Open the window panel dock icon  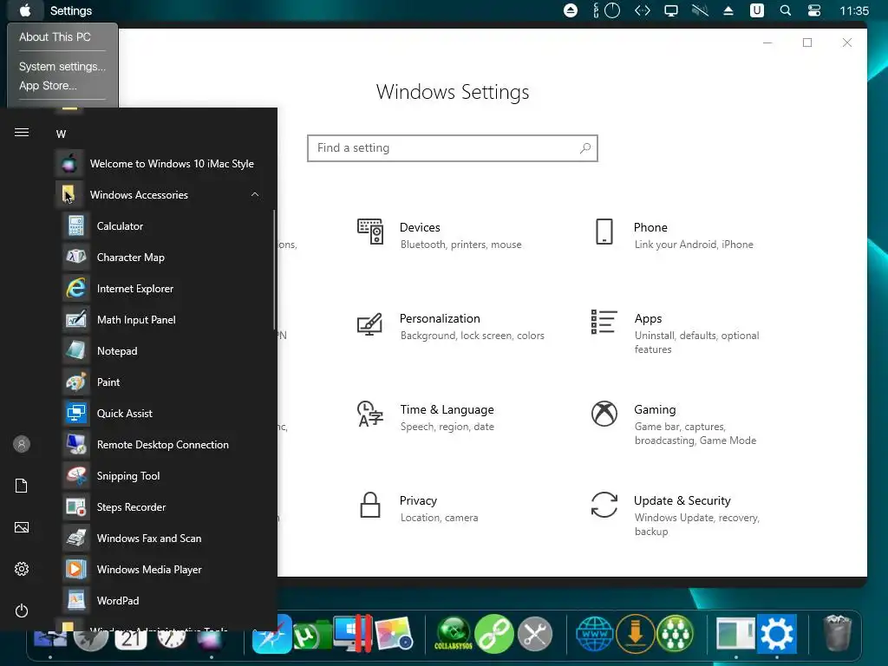point(735,634)
